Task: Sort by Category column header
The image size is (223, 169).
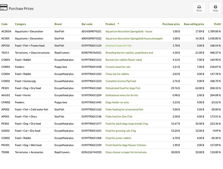Action: (x=21, y=24)
